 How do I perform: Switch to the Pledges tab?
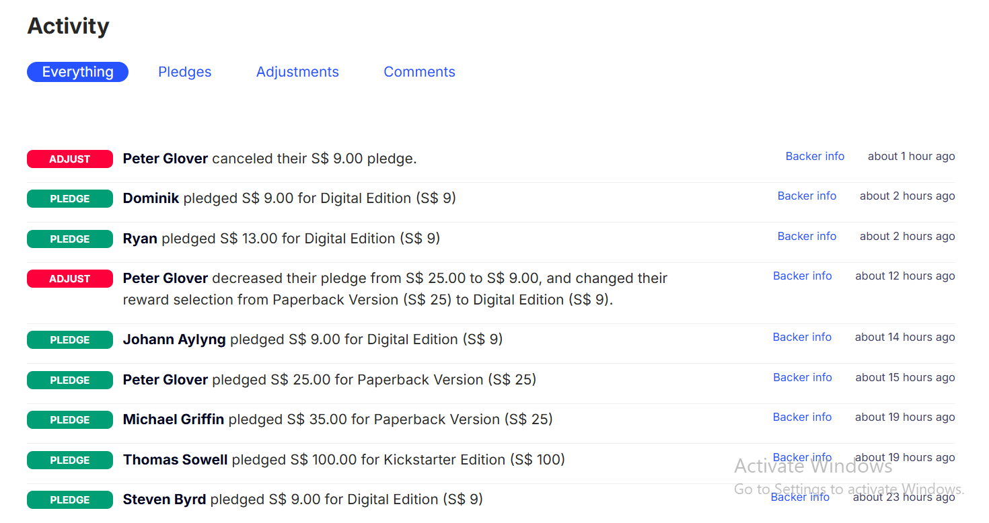point(184,72)
